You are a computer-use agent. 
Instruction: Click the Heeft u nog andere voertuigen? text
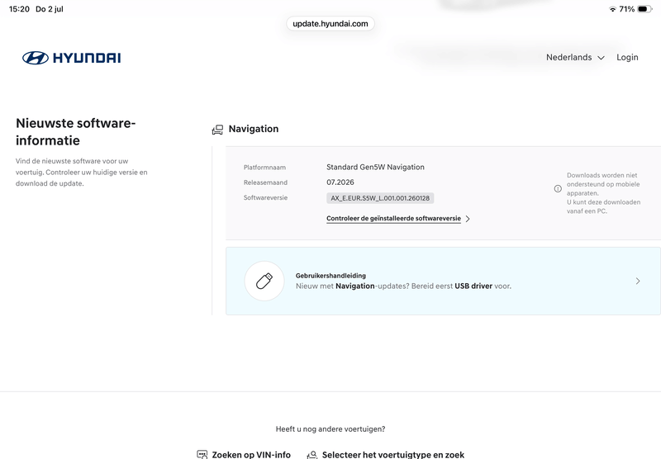330,428
